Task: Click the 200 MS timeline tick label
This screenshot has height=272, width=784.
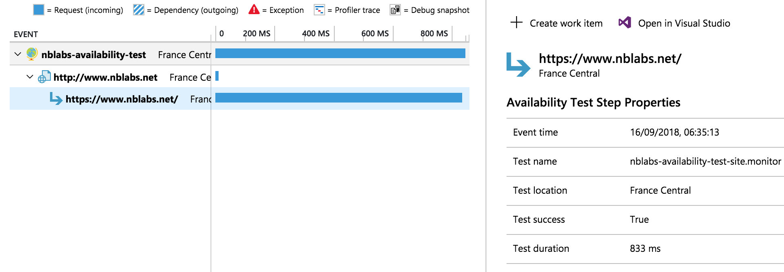Action: coord(256,33)
